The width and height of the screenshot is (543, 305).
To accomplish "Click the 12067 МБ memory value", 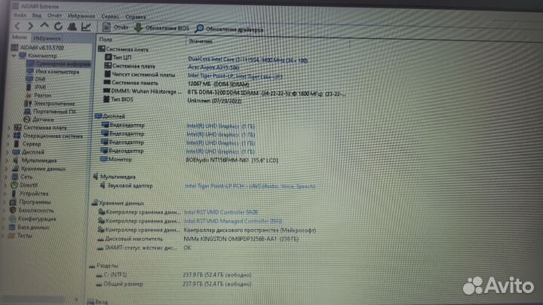I will 218,84.
